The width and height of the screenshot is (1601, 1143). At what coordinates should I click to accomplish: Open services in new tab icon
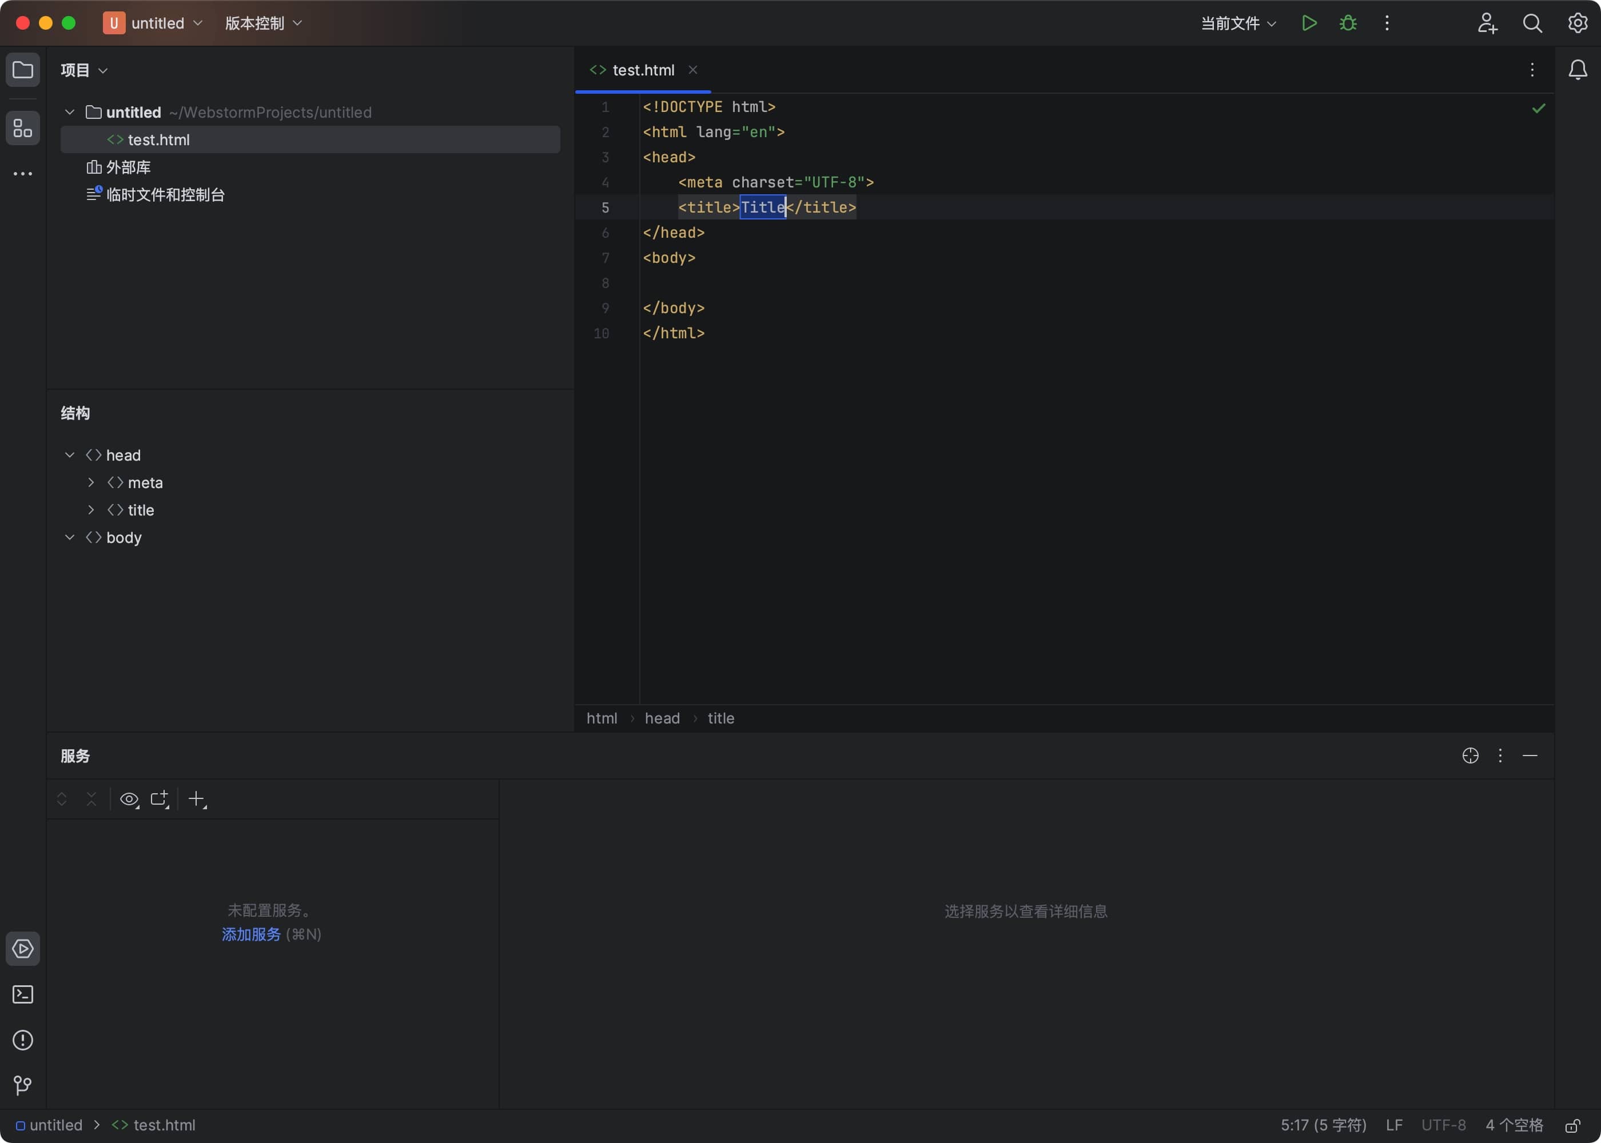point(160,799)
